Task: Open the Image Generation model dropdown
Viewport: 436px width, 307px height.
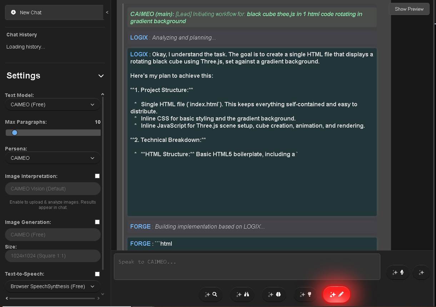Action: pos(53,235)
